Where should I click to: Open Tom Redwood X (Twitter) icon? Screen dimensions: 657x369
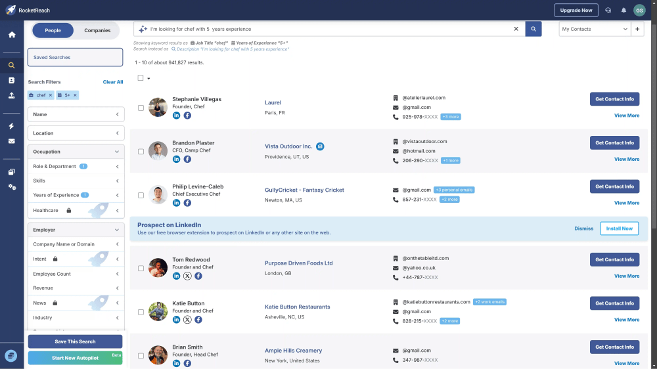187,276
